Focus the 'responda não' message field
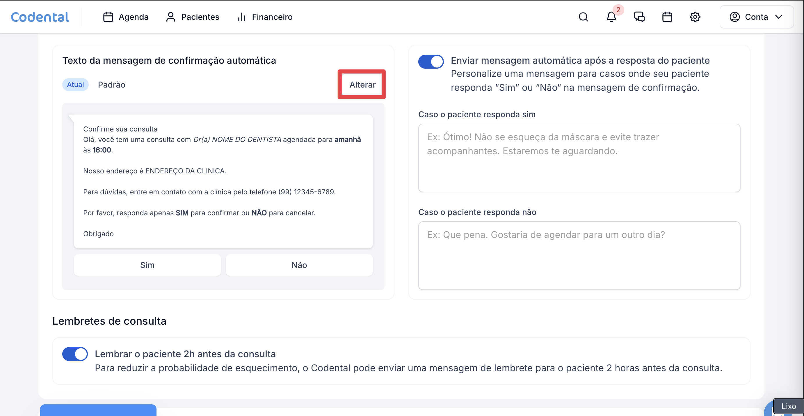This screenshot has width=804, height=416. point(579,256)
